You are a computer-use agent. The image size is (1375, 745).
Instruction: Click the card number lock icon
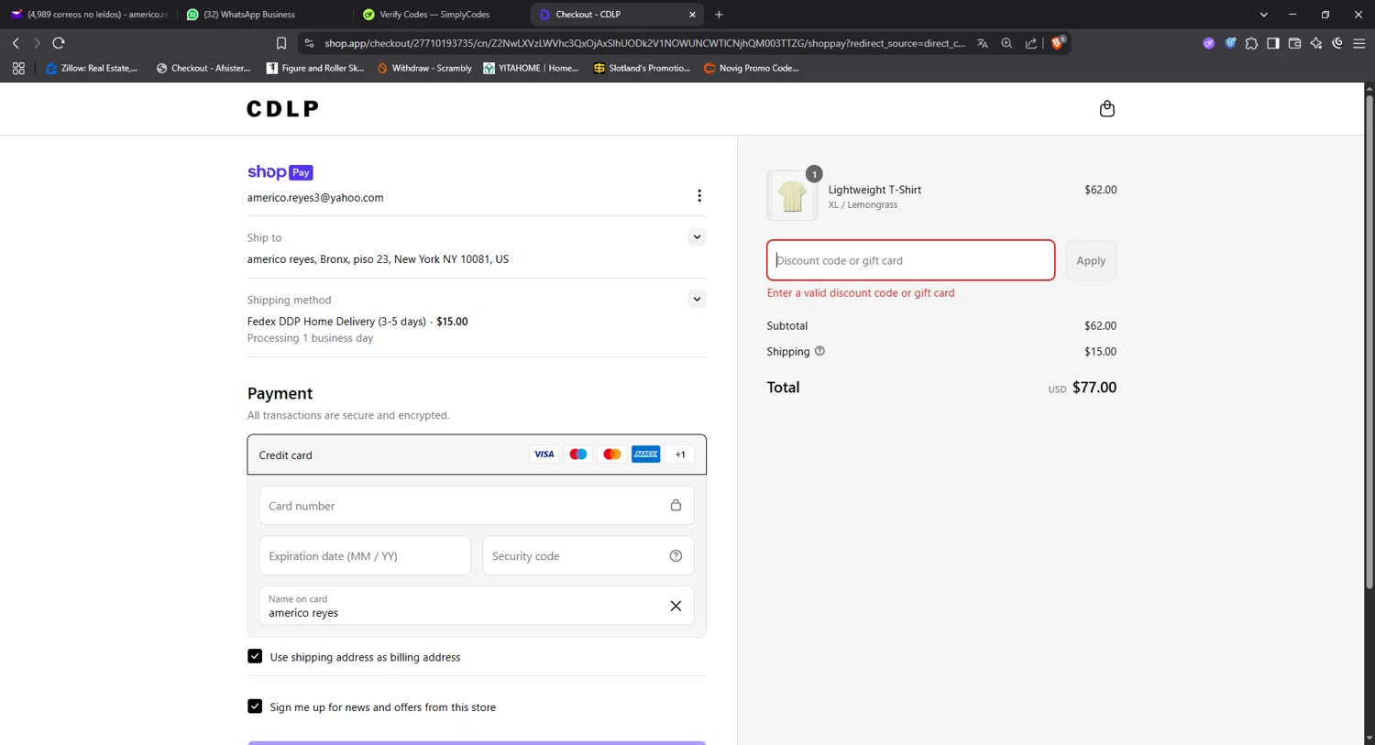[676, 506]
